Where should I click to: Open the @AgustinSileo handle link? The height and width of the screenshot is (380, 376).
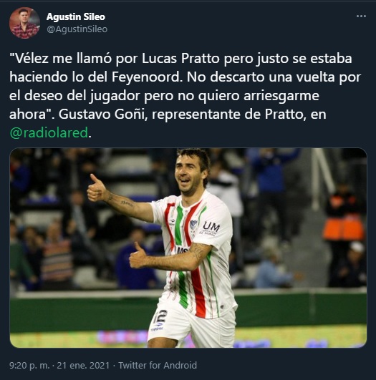(x=77, y=29)
